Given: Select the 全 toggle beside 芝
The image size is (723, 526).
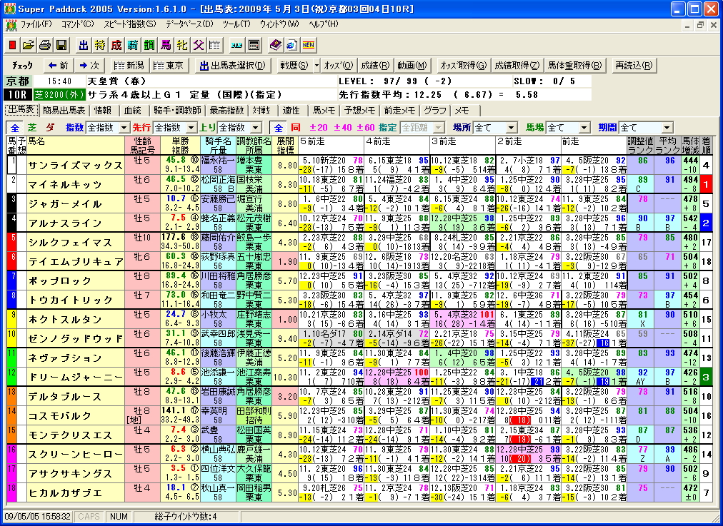Looking at the screenshot, I should [x=15, y=128].
